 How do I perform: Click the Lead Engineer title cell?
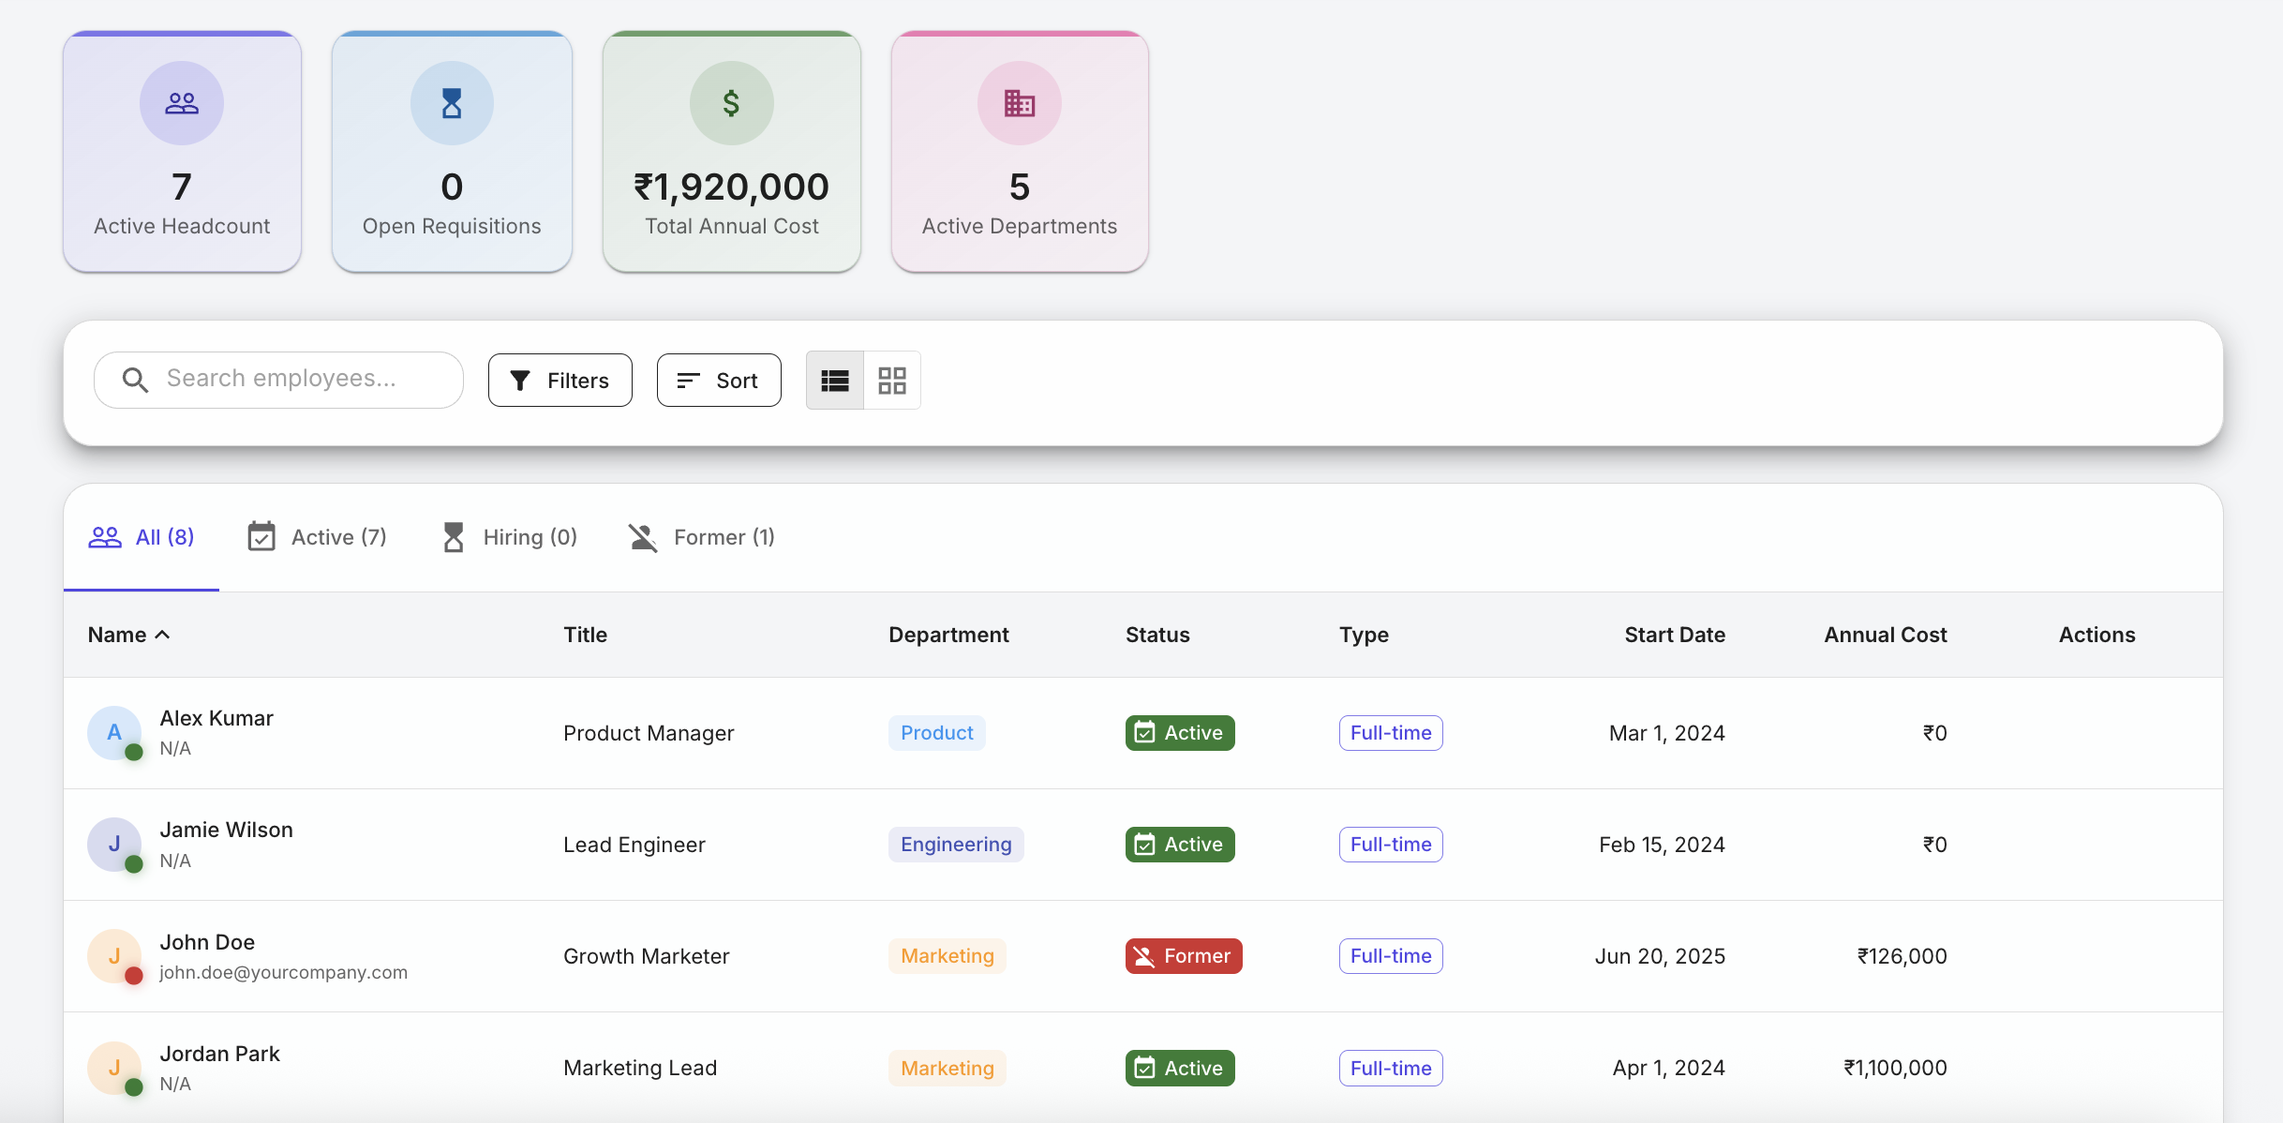pos(634,845)
